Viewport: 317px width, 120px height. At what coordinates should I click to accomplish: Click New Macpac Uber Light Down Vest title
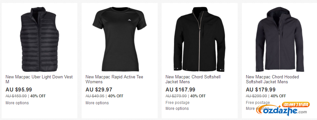[39, 79]
